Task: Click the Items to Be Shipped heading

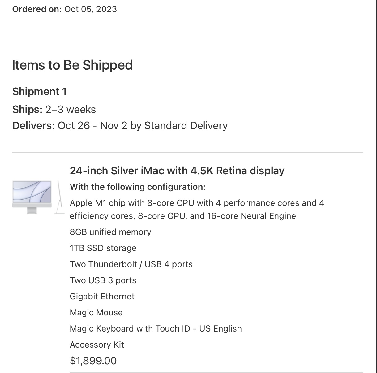Action: [x=72, y=65]
